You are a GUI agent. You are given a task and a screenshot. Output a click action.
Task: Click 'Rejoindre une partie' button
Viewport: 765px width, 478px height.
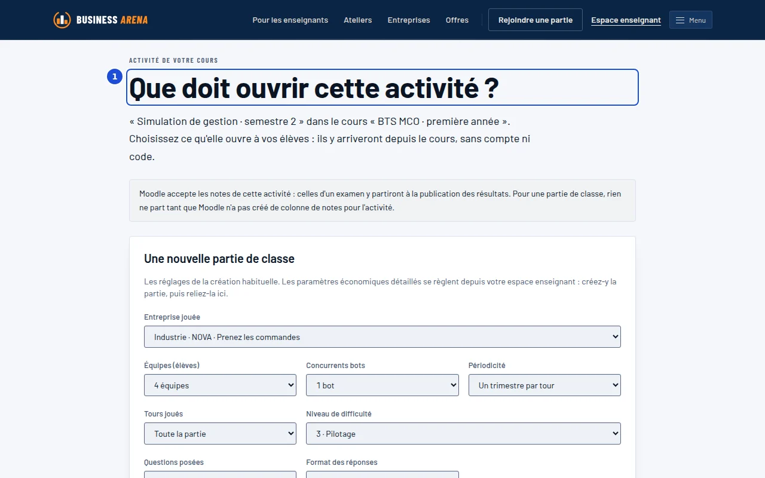(x=535, y=20)
